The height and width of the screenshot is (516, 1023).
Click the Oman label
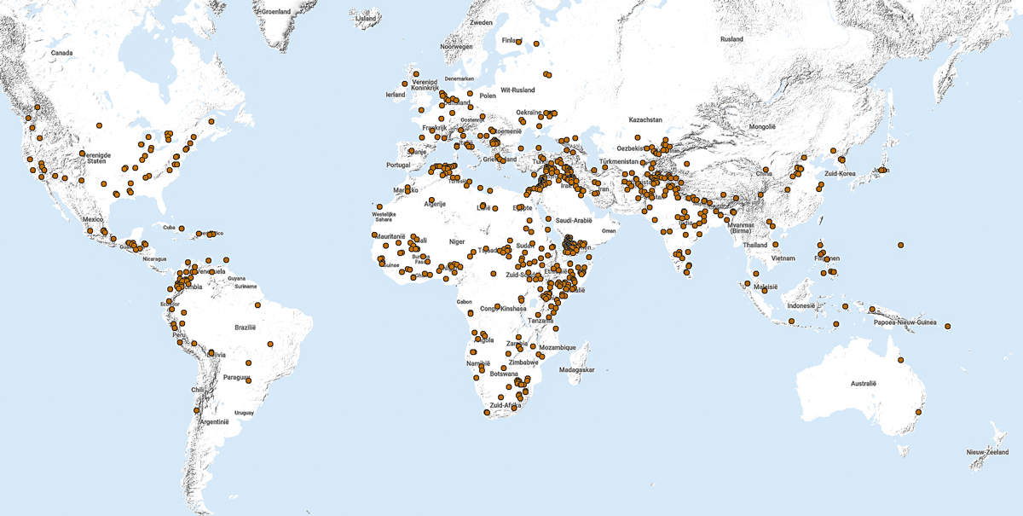pos(608,229)
